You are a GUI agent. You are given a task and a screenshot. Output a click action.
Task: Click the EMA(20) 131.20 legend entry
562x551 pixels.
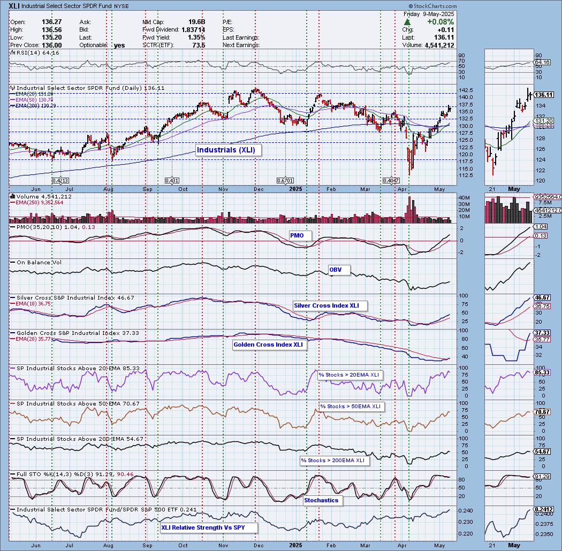click(32, 94)
